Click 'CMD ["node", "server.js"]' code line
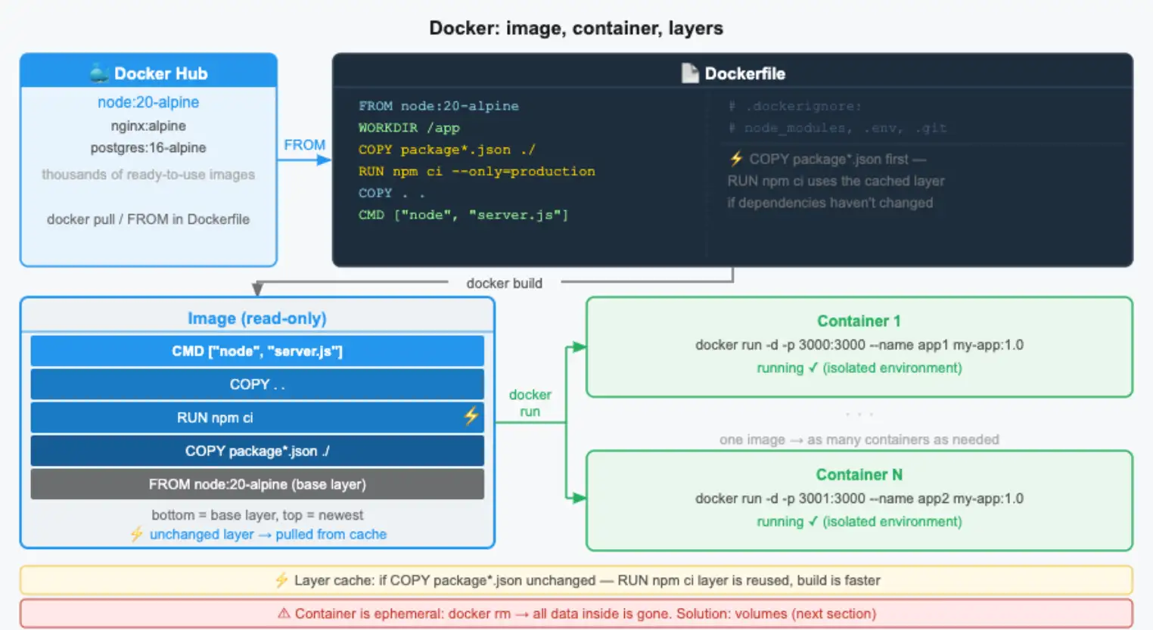Screen dimensions: 1153x630 (463, 215)
